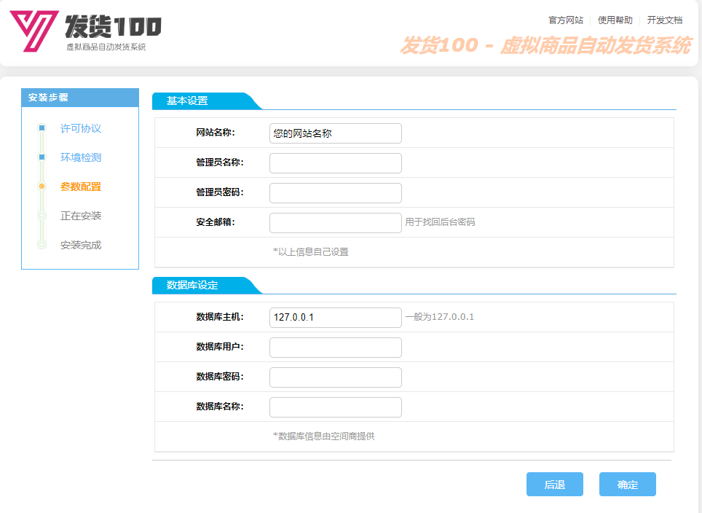Click the 管理员密码 input box
This screenshot has width=702, height=513.
[335, 193]
